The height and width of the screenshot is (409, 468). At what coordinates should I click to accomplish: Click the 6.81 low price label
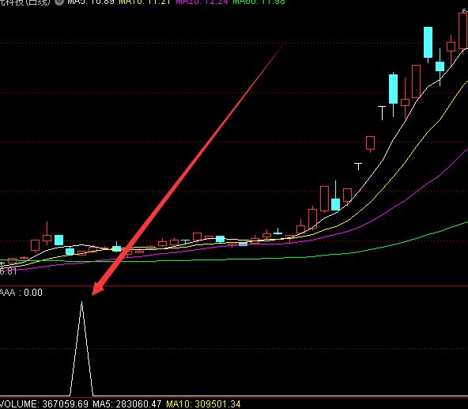coord(9,271)
